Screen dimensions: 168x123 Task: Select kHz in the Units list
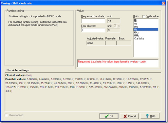tap(146, 33)
